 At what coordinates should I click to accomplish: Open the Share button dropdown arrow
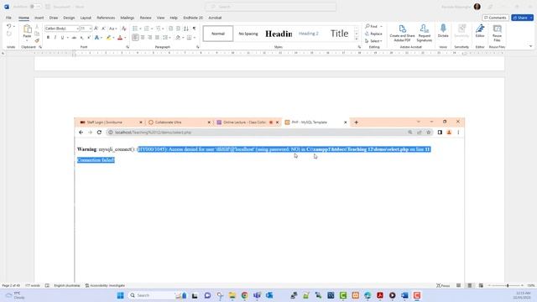tap(531, 18)
